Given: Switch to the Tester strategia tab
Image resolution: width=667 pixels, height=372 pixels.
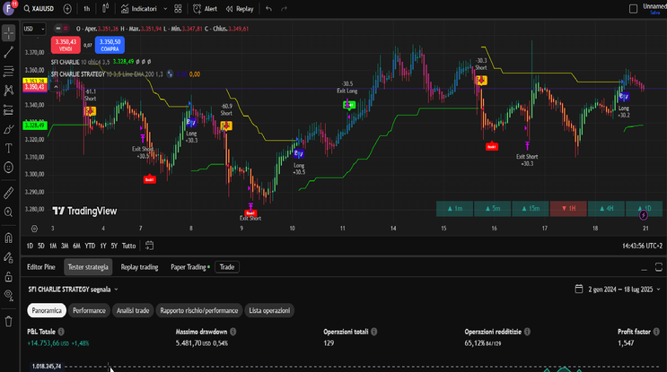Looking at the screenshot, I should [x=88, y=267].
